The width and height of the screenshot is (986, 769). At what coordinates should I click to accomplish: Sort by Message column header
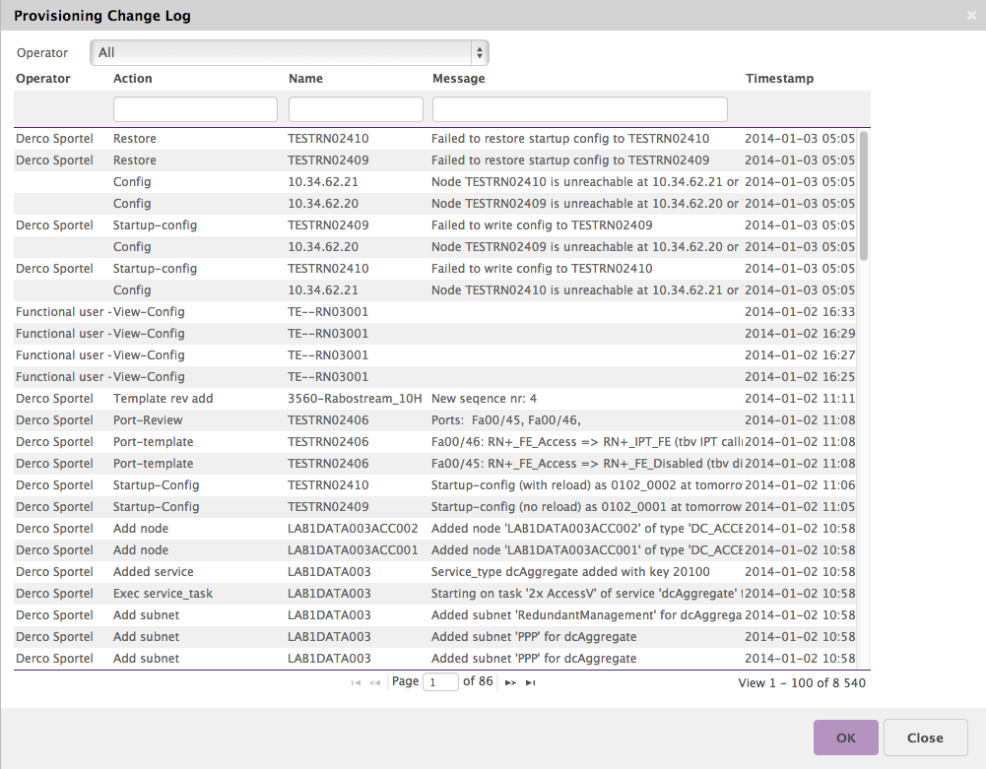458,79
